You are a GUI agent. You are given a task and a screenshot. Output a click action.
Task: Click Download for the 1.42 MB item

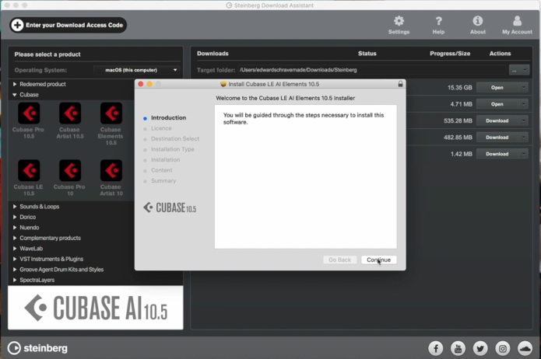497,154
